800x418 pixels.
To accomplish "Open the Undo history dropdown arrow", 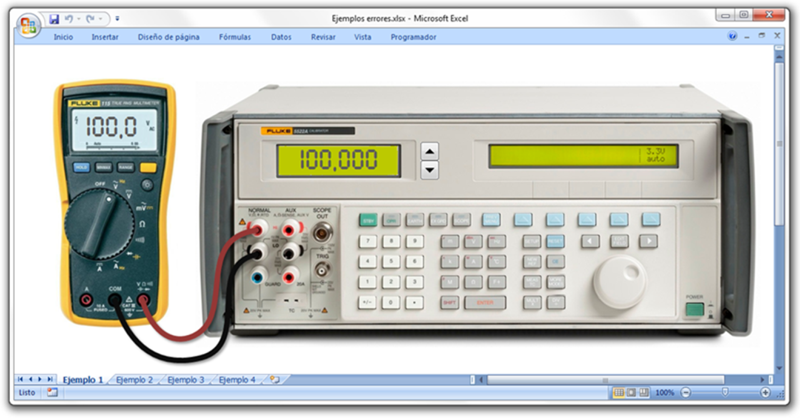I will [x=78, y=19].
